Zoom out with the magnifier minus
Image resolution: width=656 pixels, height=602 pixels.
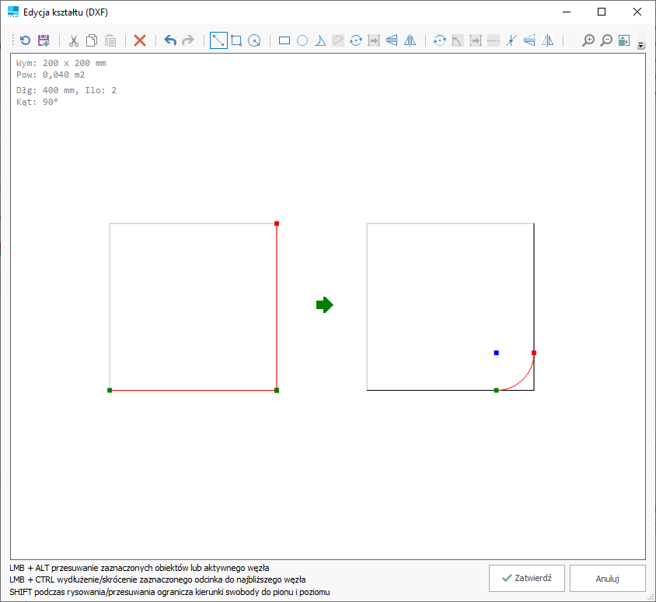[x=606, y=40]
